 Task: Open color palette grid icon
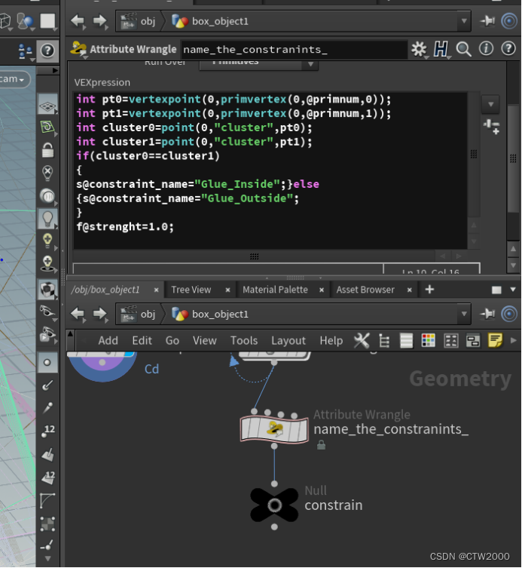(429, 340)
